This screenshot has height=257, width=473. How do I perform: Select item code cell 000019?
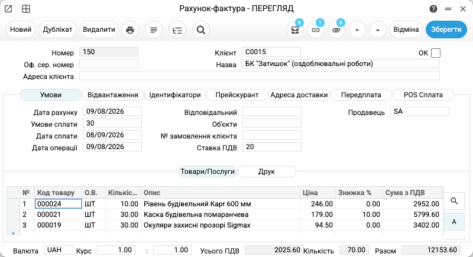click(x=59, y=225)
